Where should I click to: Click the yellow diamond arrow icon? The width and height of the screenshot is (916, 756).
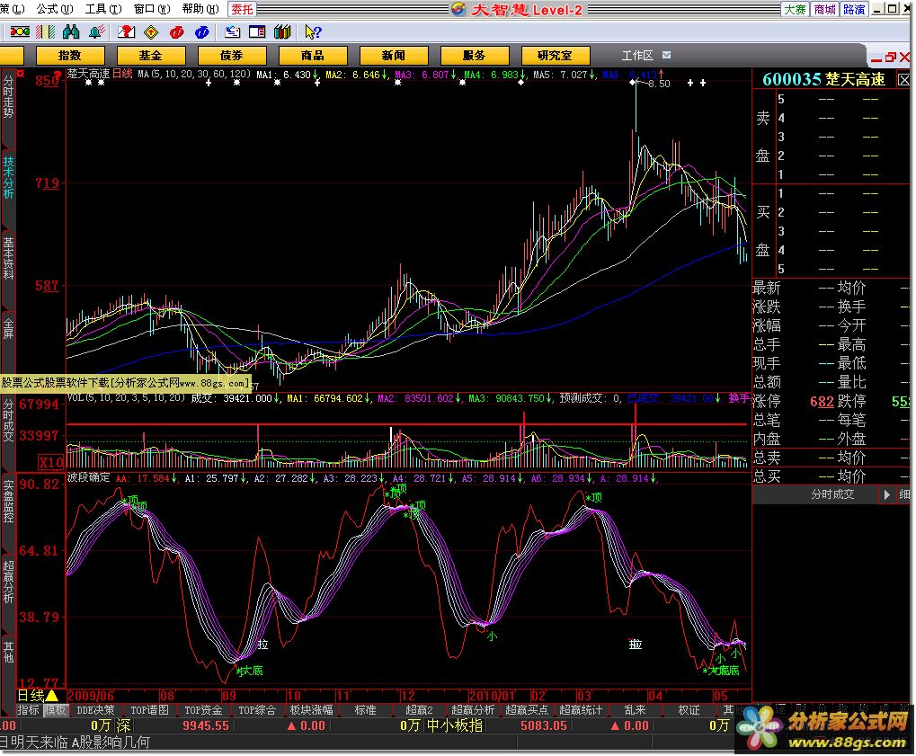tap(151, 32)
